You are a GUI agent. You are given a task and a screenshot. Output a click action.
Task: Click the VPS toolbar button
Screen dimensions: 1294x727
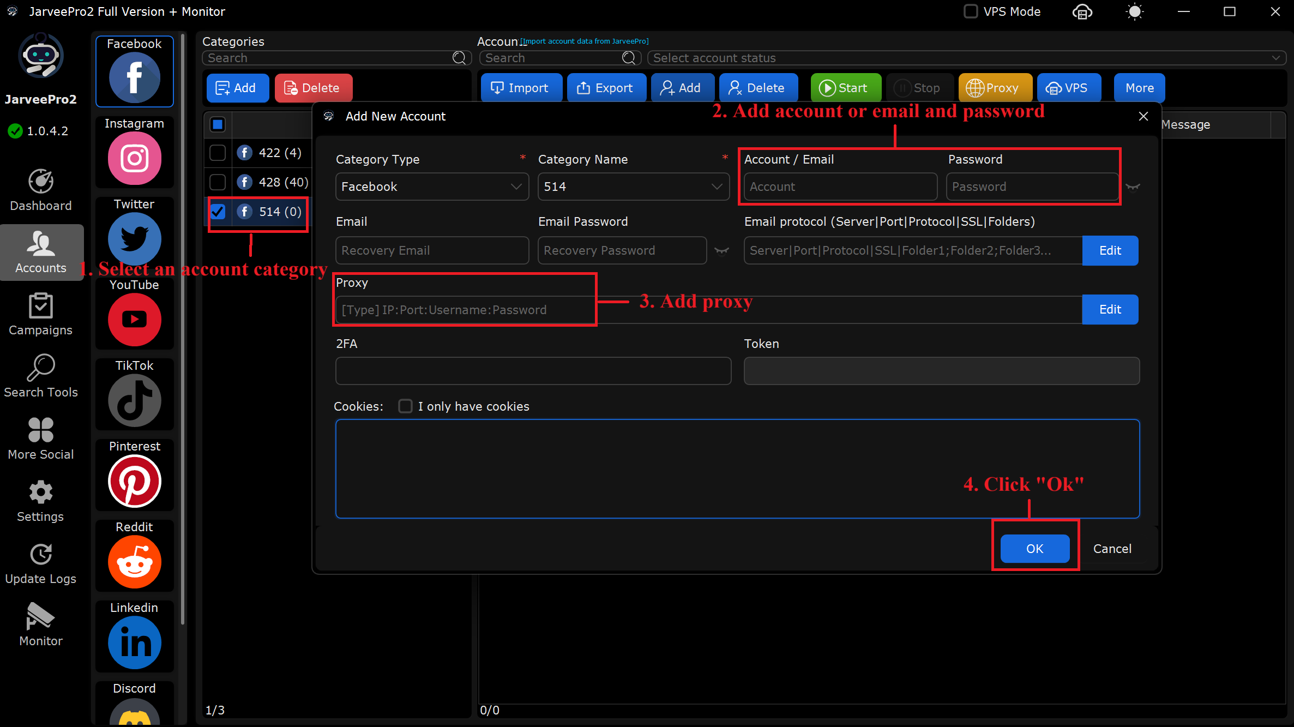(x=1068, y=88)
